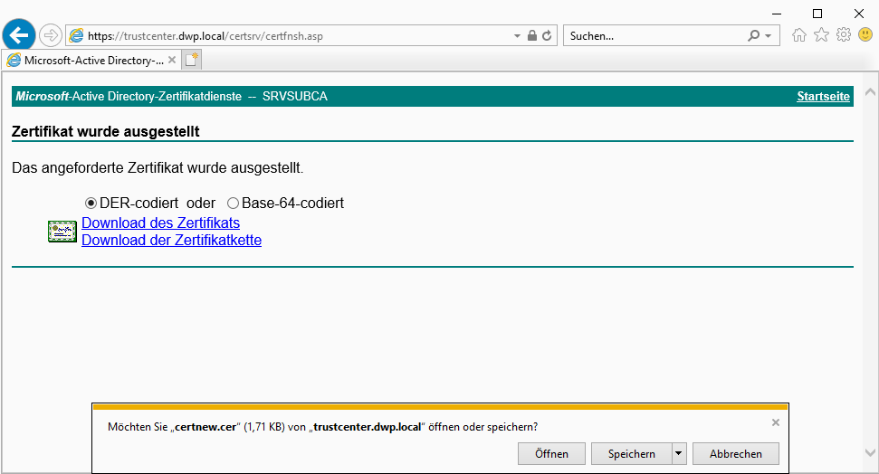Open the search provider dropdown arrow
The width and height of the screenshot is (879, 474).
pos(769,36)
